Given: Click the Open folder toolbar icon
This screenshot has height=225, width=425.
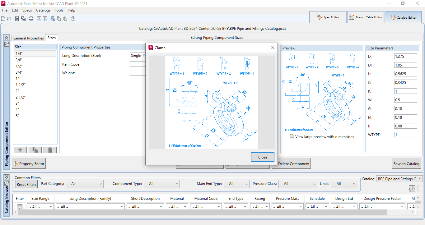Looking at the screenshot, I should point(9,19).
